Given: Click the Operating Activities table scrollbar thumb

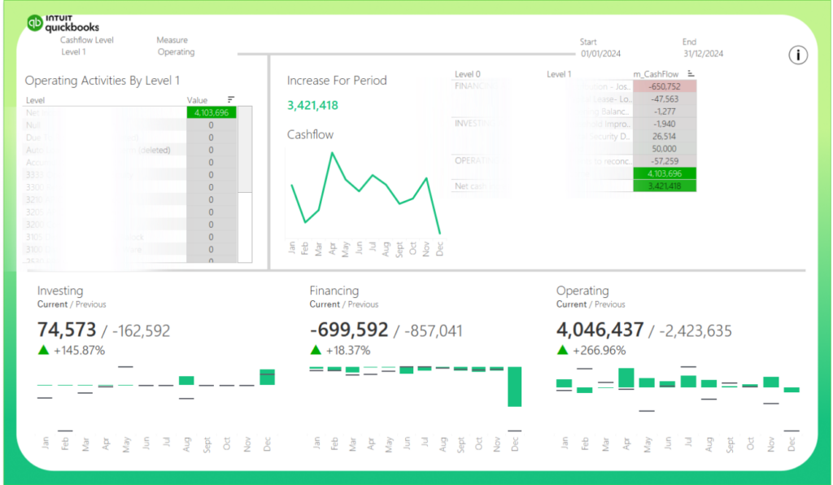Looking at the screenshot, I should tap(244, 149).
